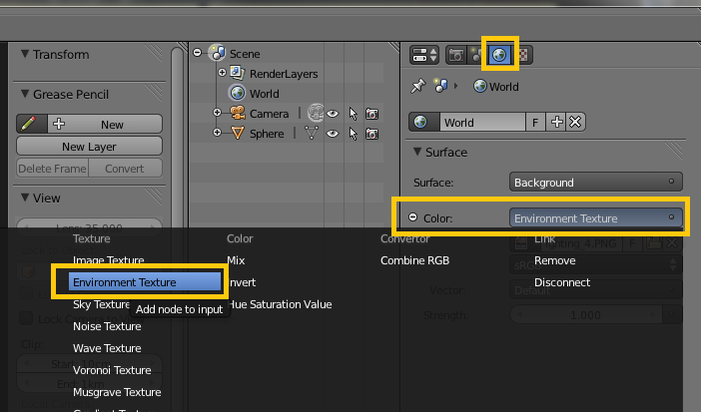
Task: Choose Remove from Link column
Action: pyautogui.click(x=554, y=260)
